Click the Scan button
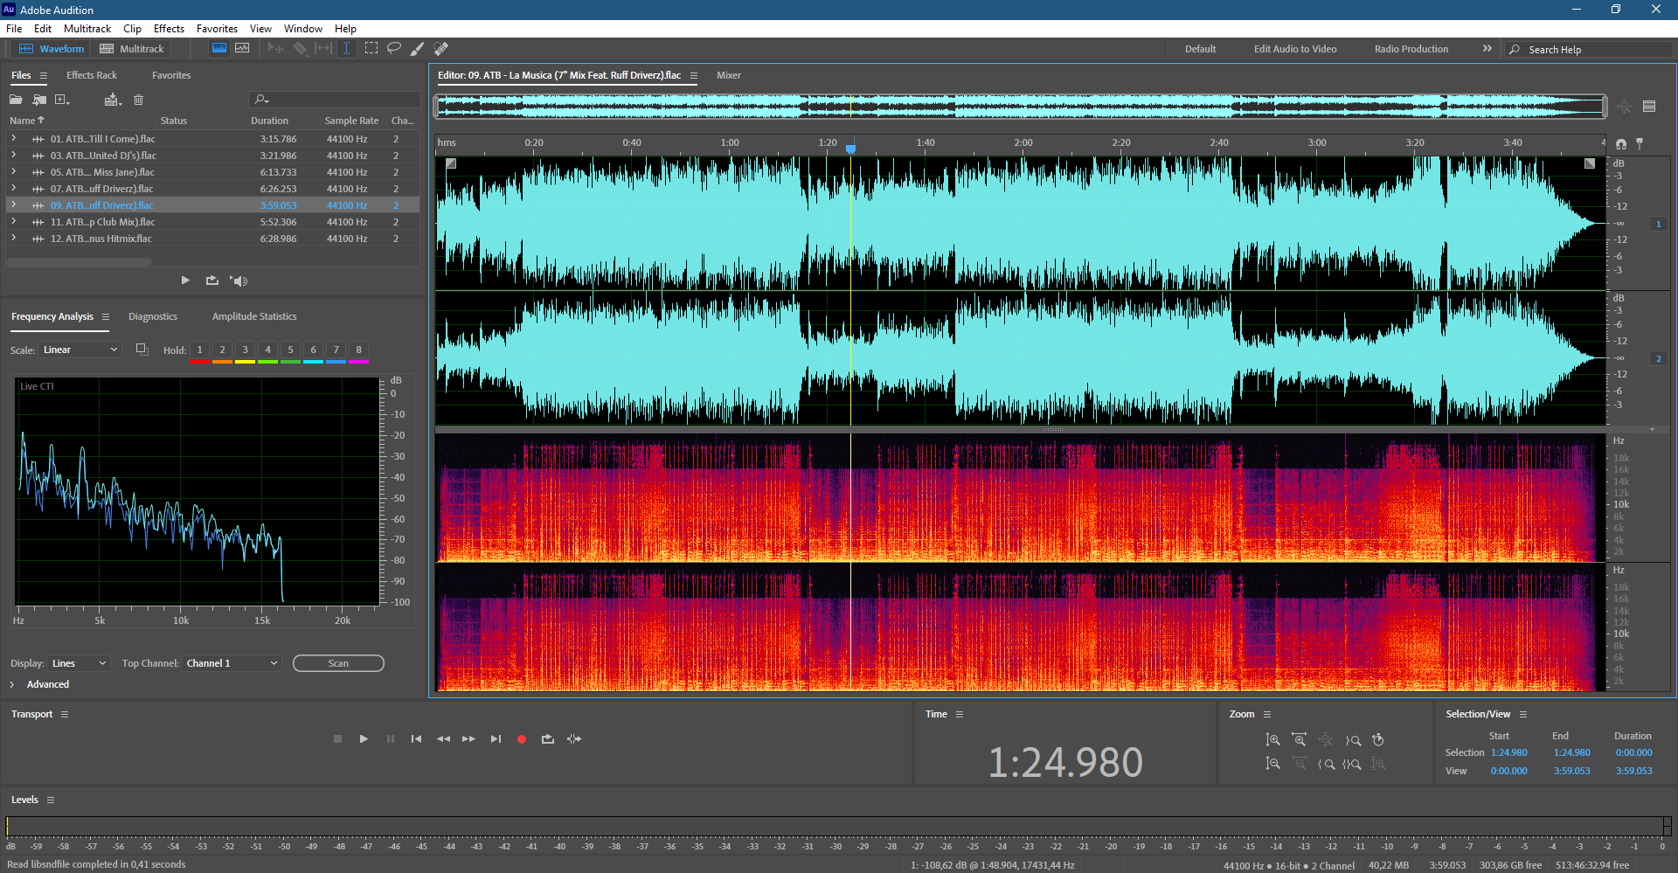Viewport: 1678px width, 873px height. [338, 663]
